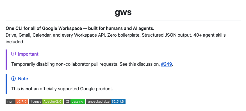Open the unpacked size 82.3 kB badge
Image resolution: width=246 pixels, height=111 pixels.
[106, 101]
